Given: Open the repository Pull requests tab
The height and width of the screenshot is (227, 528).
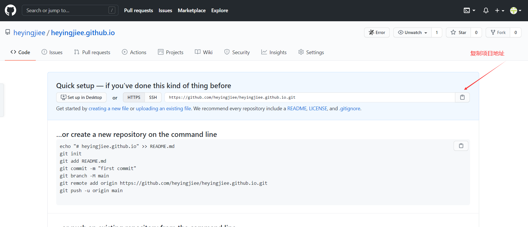Looking at the screenshot, I should [92, 52].
